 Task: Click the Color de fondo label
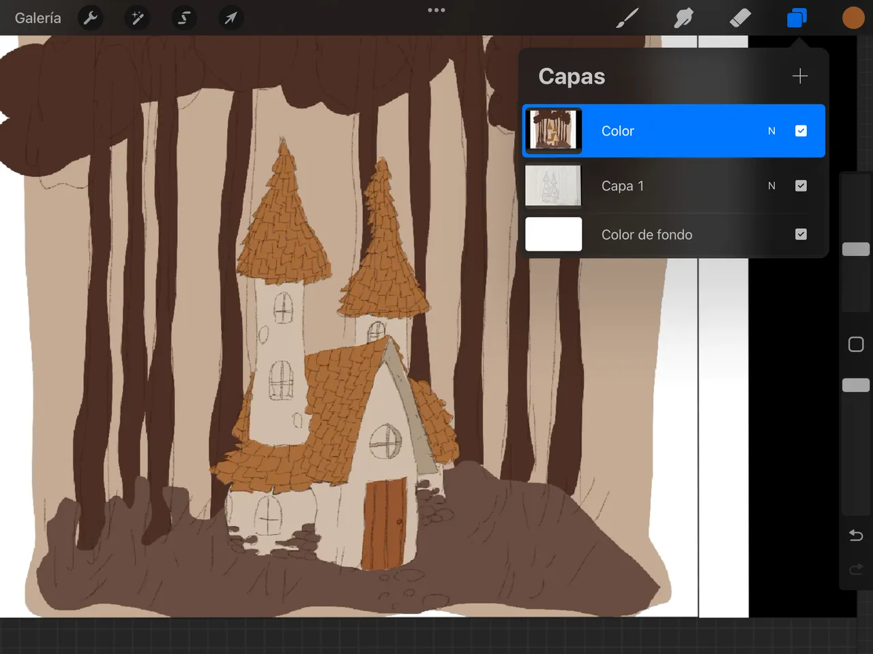click(x=647, y=234)
